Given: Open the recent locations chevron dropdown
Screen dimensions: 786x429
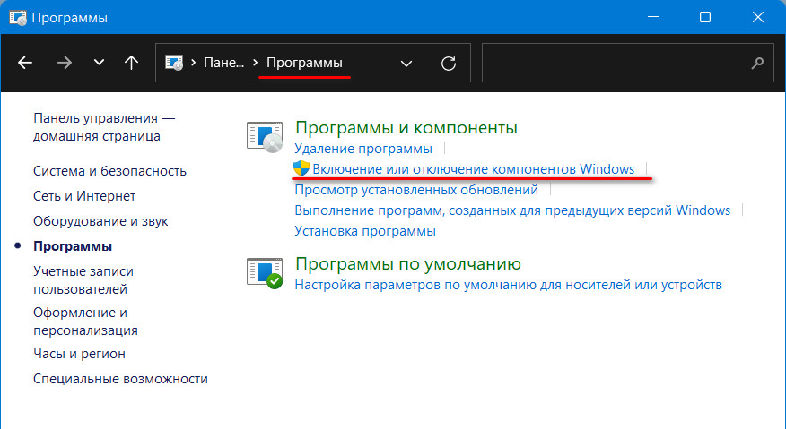Looking at the screenshot, I should point(100,63).
